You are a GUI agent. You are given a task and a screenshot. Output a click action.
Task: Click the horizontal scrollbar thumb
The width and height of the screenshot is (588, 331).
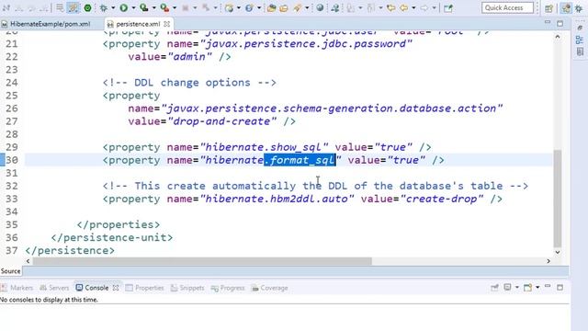pos(202,261)
